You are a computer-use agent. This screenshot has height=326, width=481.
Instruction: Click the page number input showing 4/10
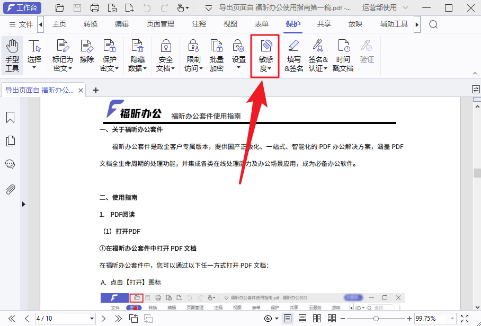click(65, 318)
